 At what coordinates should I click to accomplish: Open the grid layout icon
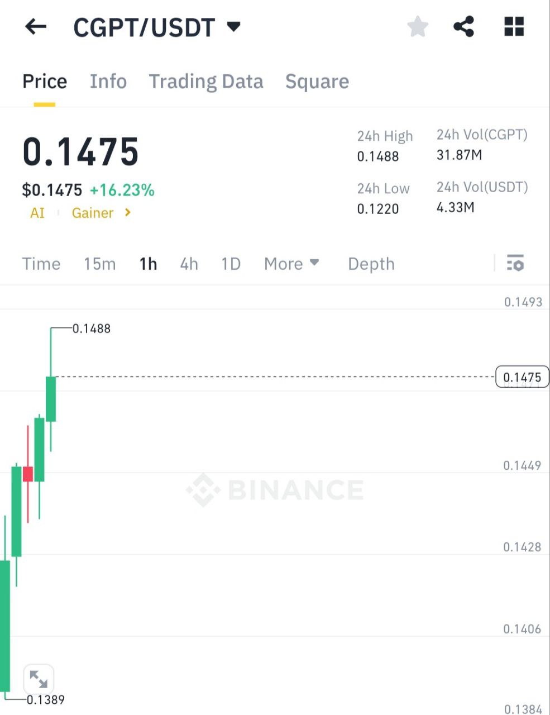[x=514, y=26]
